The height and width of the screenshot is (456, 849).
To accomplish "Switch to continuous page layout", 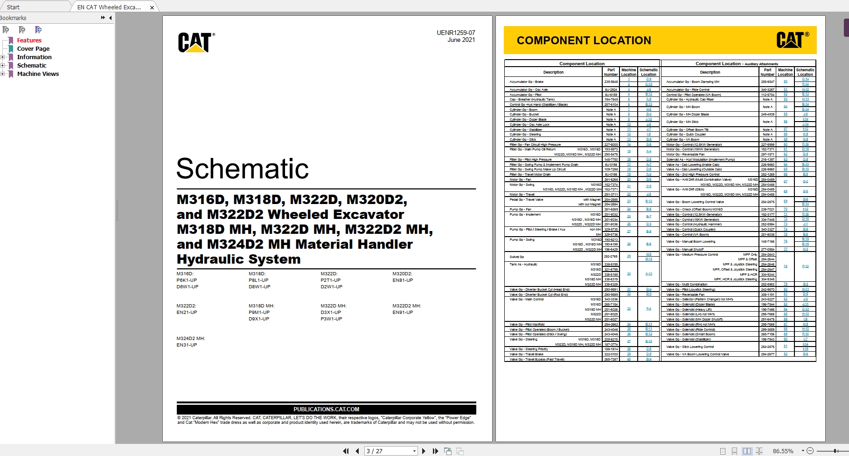I will [x=734, y=451].
